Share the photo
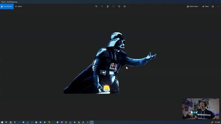221x124 pixels. click(x=205, y=7)
